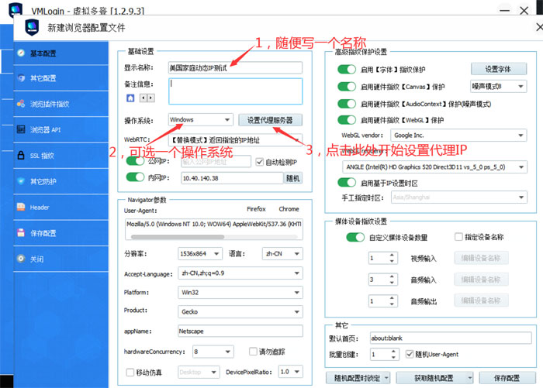Click the 设置代理服务器 button

click(270, 120)
